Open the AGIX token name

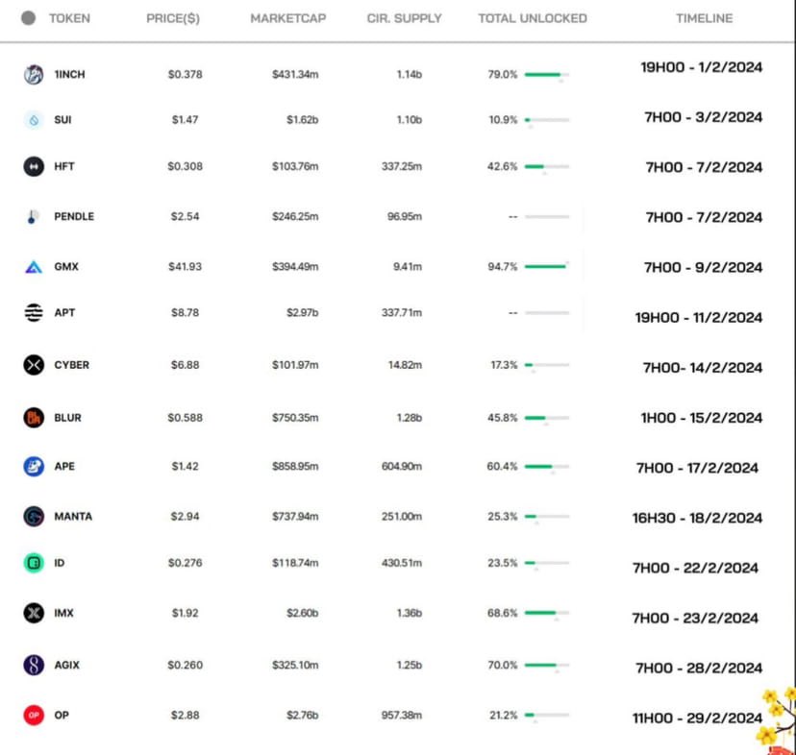[66, 665]
